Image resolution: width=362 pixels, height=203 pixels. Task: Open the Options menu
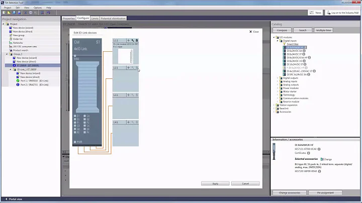coord(38,8)
